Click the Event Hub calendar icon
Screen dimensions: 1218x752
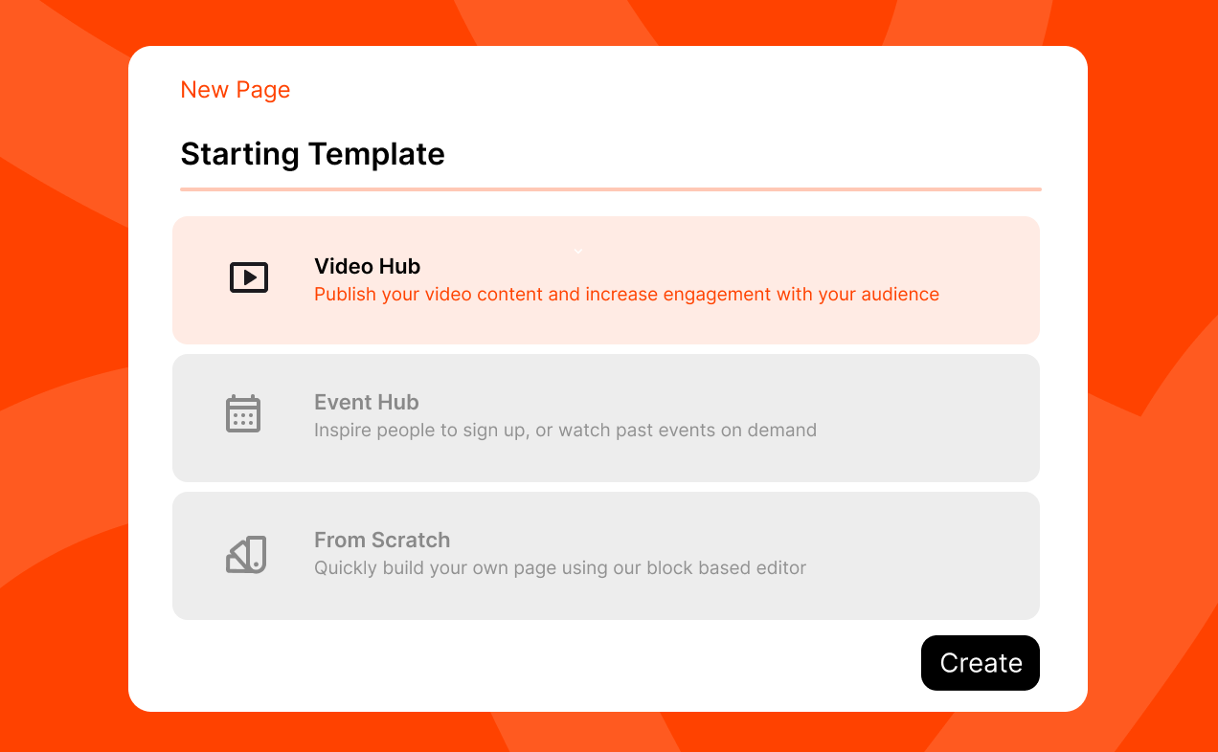click(243, 414)
